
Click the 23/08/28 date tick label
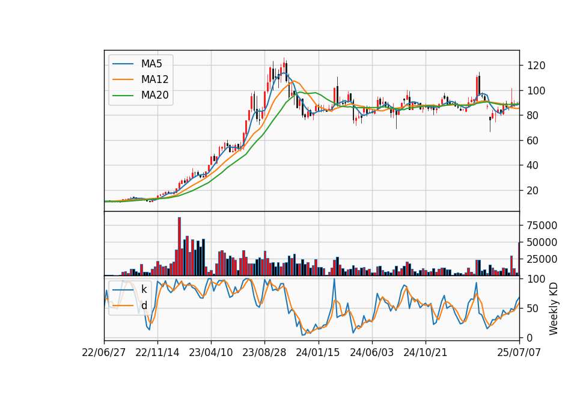point(264,352)
